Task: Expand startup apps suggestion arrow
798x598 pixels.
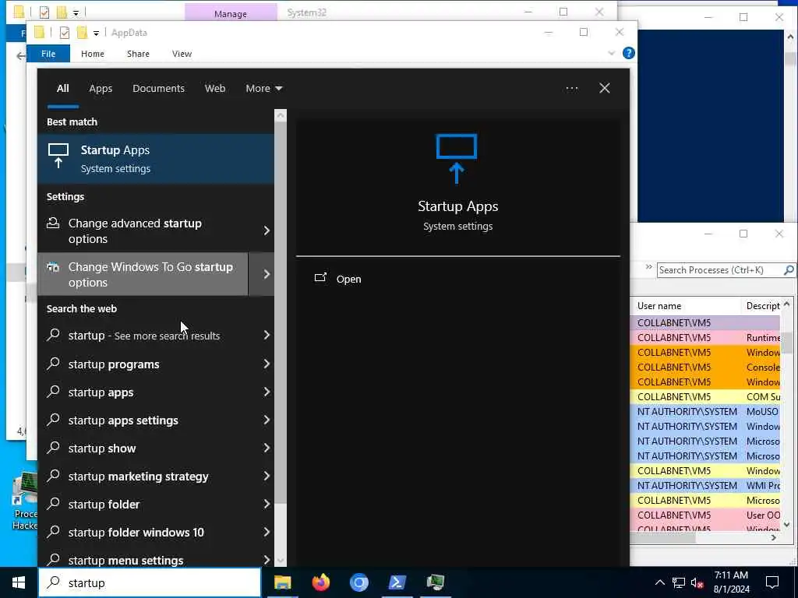Action: point(267,392)
